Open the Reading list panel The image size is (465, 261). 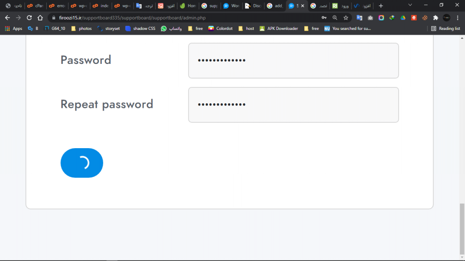[x=445, y=29]
